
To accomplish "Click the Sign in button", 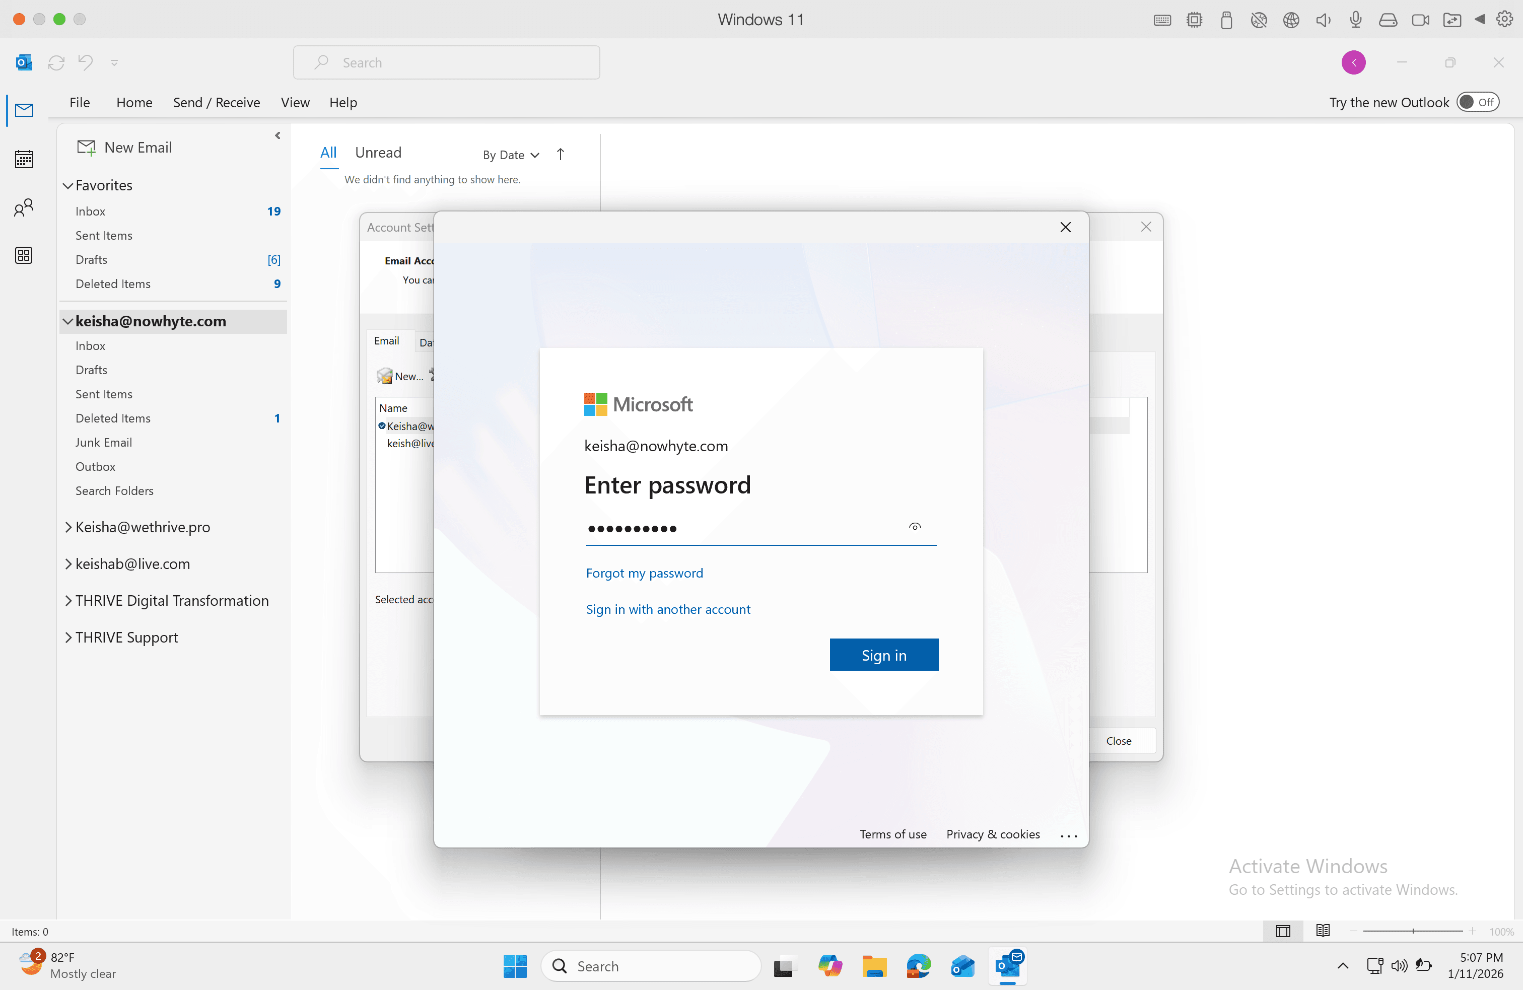I will coord(884,655).
